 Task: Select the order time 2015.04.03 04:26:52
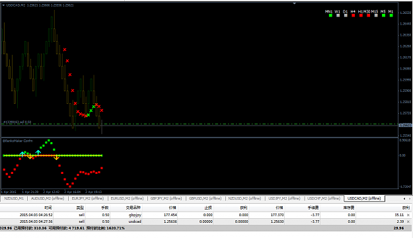coord(36,215)
